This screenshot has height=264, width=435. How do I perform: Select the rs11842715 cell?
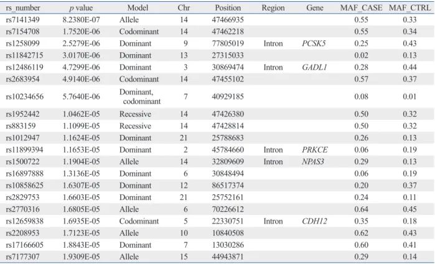pos(24,55)
